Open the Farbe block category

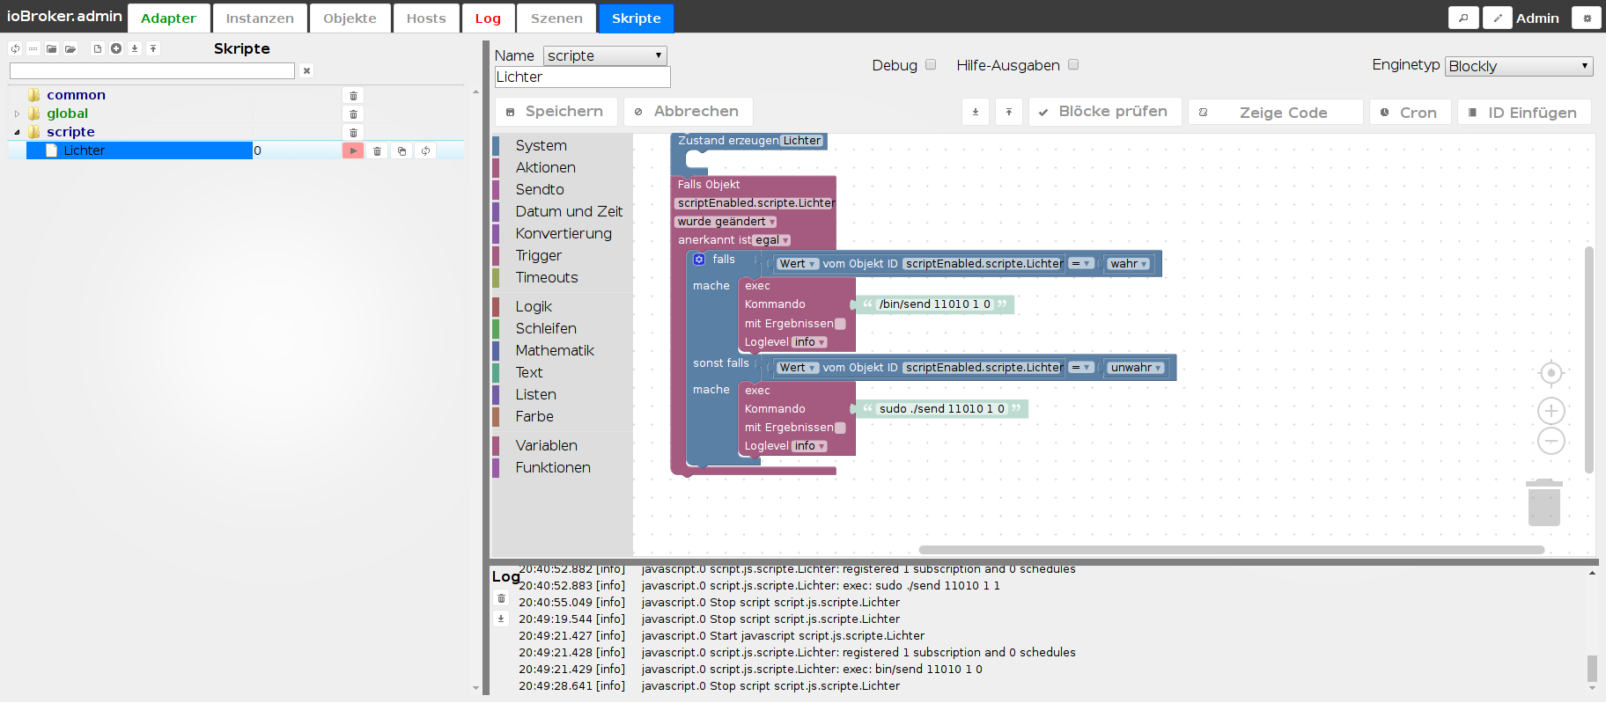click(x=534, y=417)
